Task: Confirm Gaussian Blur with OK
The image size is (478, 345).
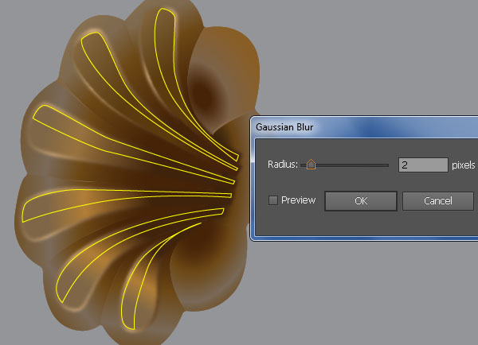Action: coord(361,201)
